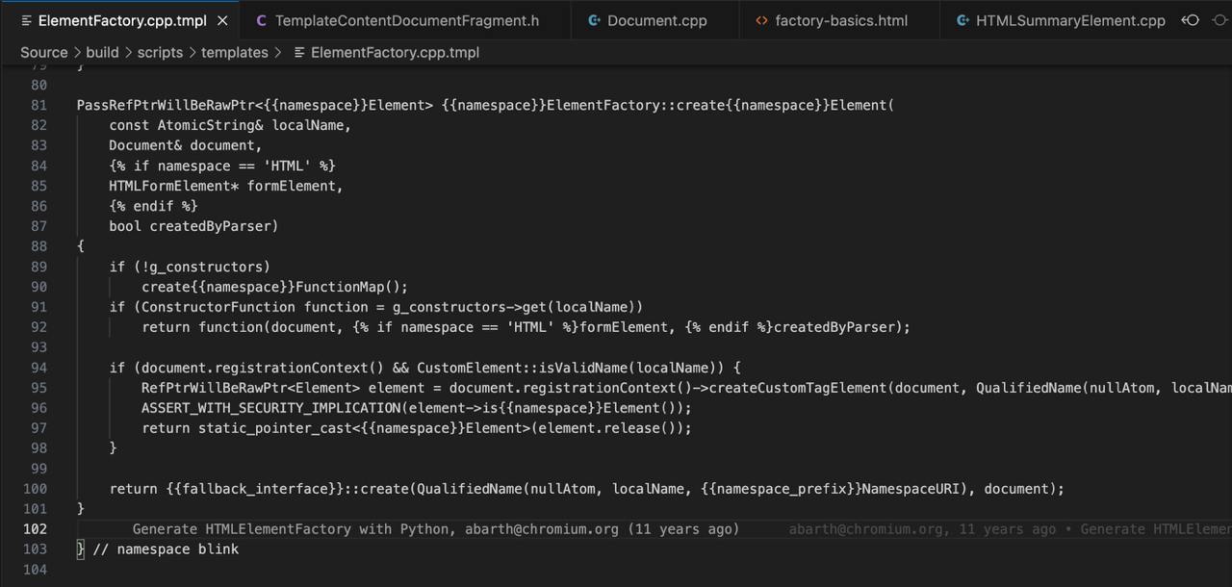Screen dimensions: 1232x587
Task: Click the C++ icon on Document.cpp tab
Action: pyautogui.click(x=595, y=20)
